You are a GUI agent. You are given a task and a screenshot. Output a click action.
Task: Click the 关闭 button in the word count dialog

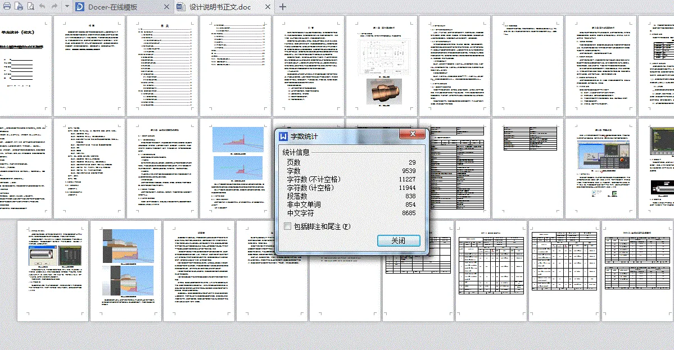click(x=399, y=240)
